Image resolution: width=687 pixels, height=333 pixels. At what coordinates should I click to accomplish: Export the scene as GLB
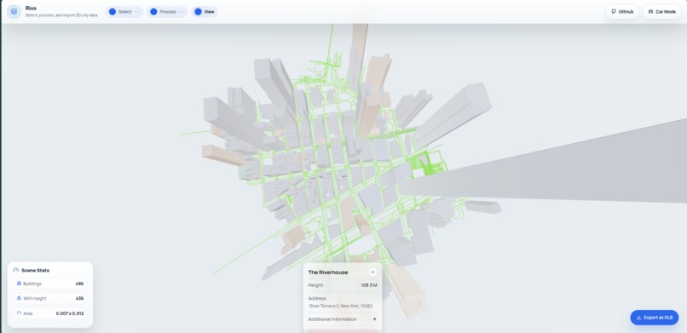[654, 318]
